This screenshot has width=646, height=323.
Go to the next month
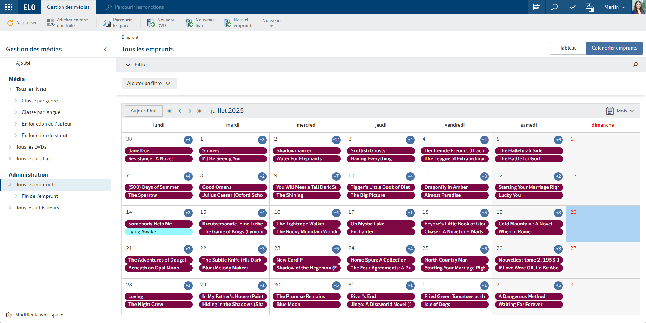click(189, 111)
